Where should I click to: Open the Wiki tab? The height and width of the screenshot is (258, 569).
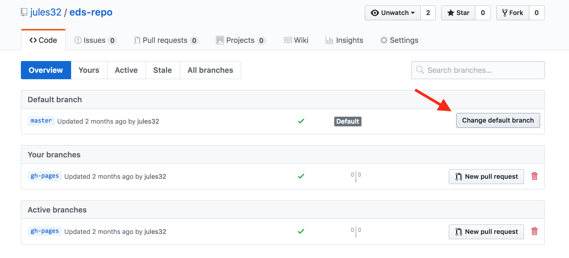[296, 40]
